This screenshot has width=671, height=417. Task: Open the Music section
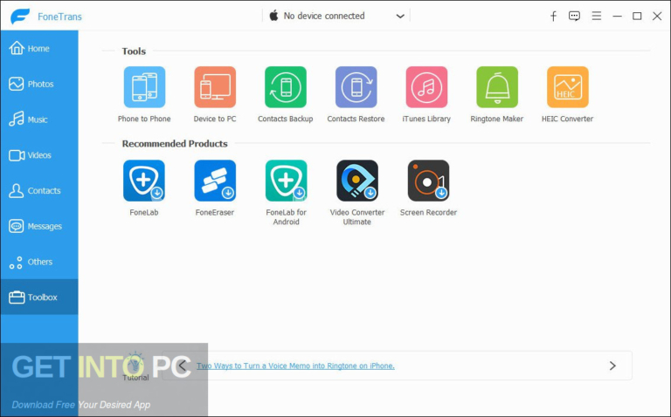[39, 120]
